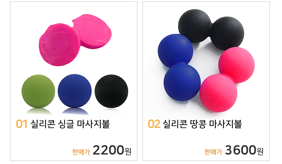Click the orange 01 product number

pyautogui.click(x=22, y=124)
